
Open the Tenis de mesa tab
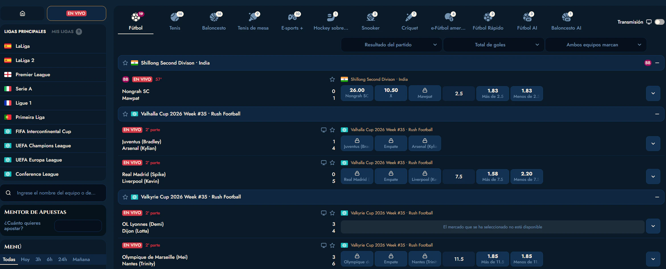(253, 21)
